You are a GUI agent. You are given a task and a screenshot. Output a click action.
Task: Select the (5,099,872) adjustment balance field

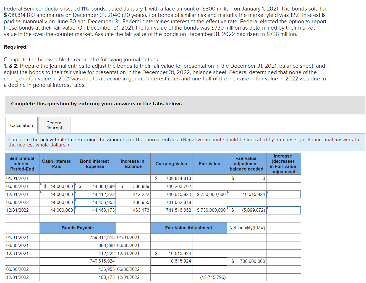[x=247, y=210]
